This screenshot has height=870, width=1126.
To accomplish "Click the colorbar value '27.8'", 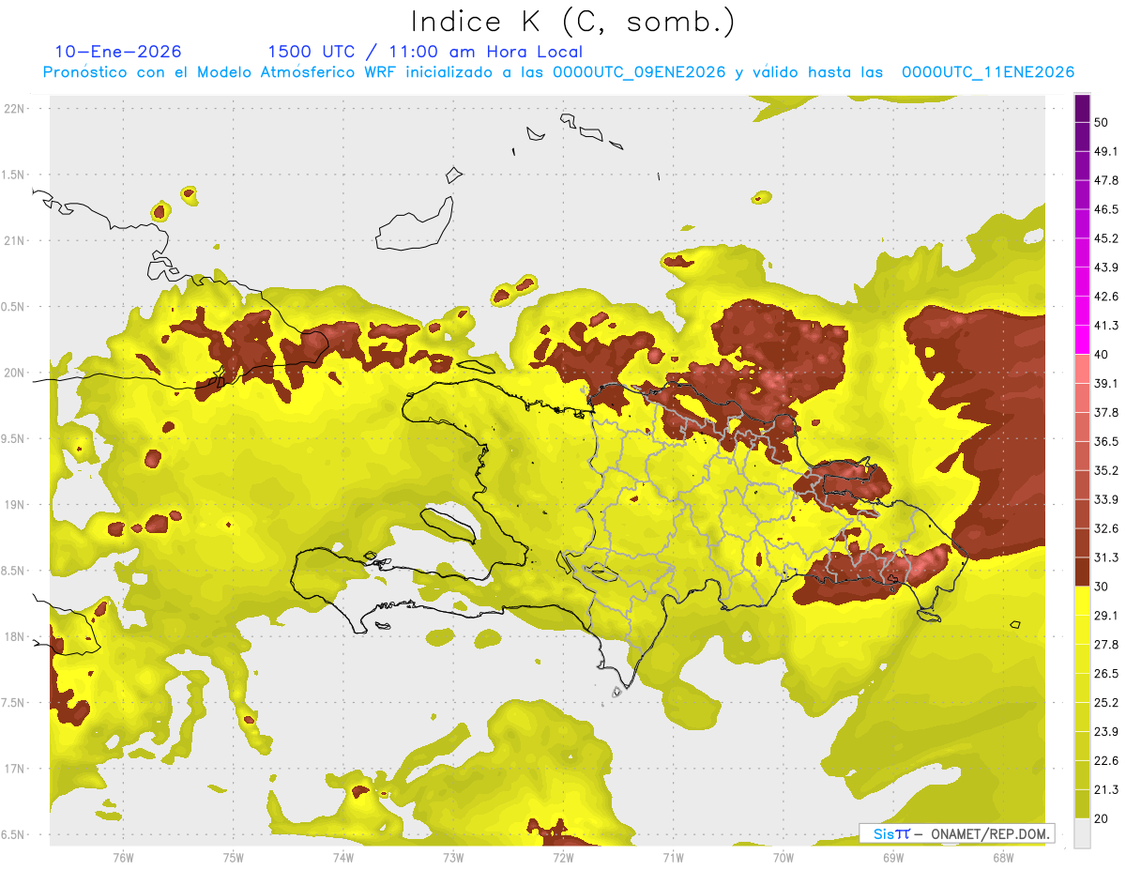I will [1106, 645].
